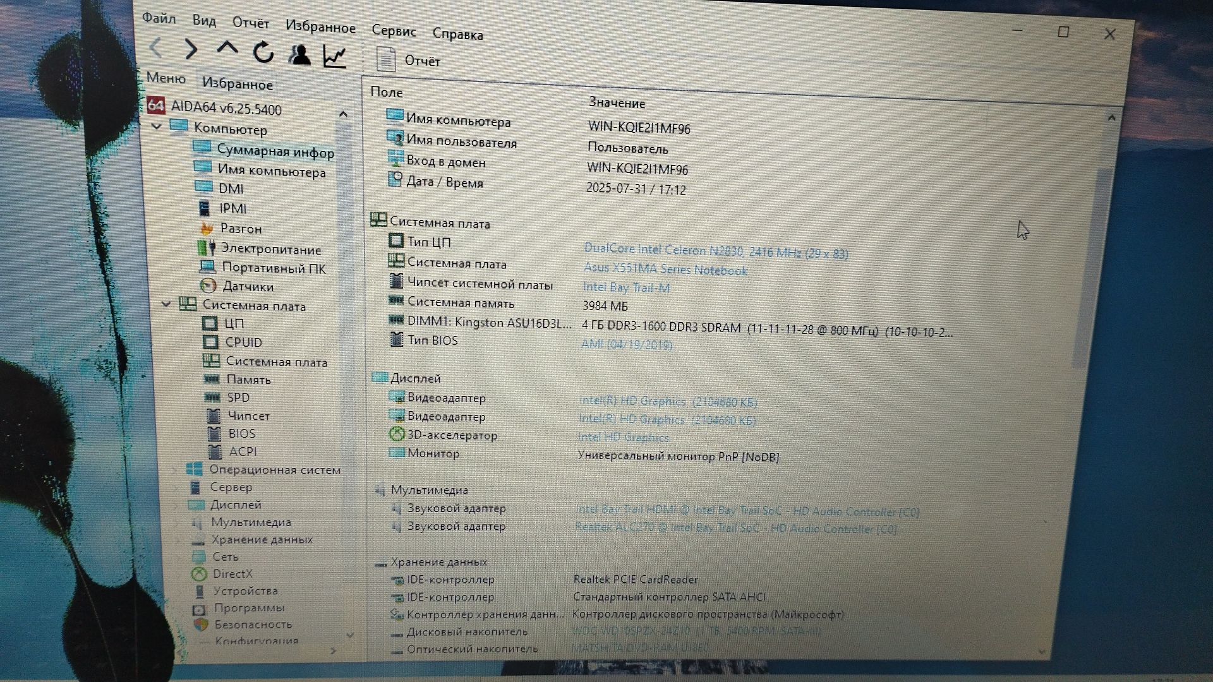Open the Asus X551MA Series Notebook link
1213x682 pixels.
[x=665, y=270]
